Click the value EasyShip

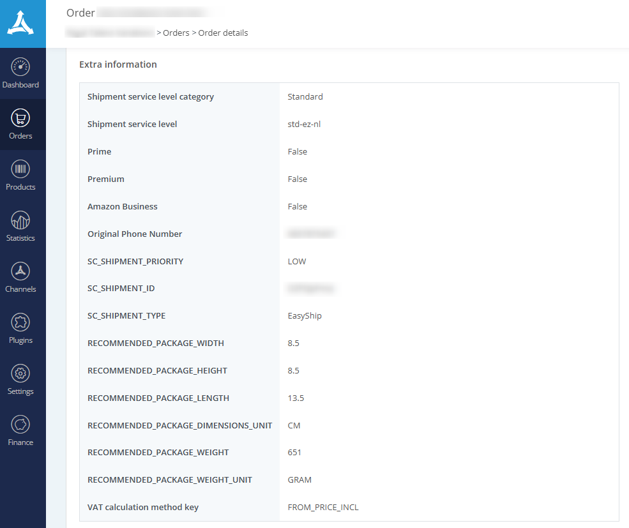[x=305, y=316]
